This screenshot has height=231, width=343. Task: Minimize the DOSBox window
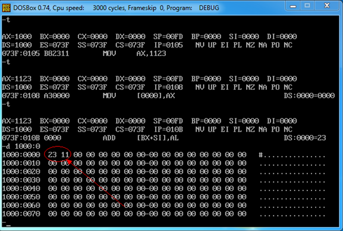pyautogui.click(x=293, y=6)
